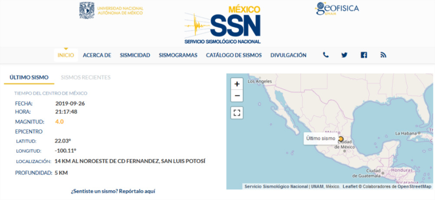The height and width of the screenshot is (200, 435).
Task: Zoom out on the map with minus button
Action: click(237, 96)
